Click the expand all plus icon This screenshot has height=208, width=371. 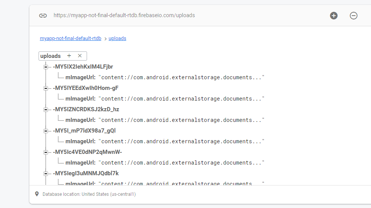point(334,16)
